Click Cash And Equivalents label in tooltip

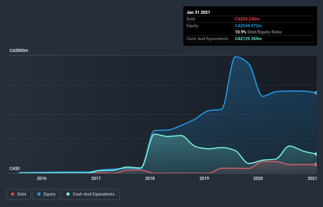207,39
